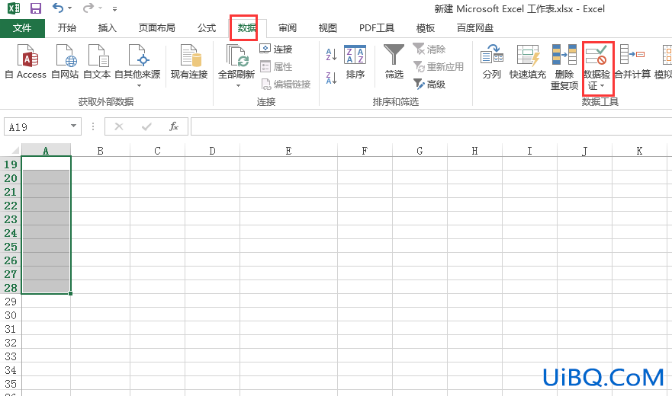Open the Undo history dropdown arrow
The height and width of the screenshot is (396, 672).
click(x=70, y=8)
